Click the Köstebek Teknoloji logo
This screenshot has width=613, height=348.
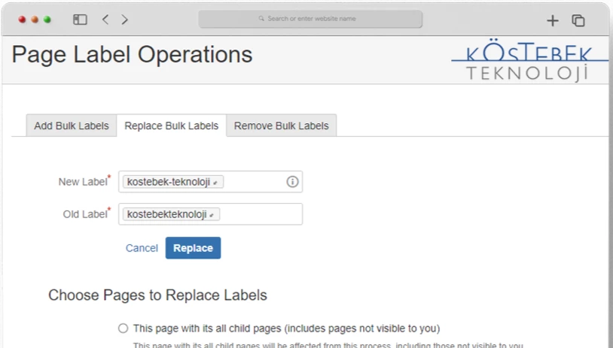[529, 60]
